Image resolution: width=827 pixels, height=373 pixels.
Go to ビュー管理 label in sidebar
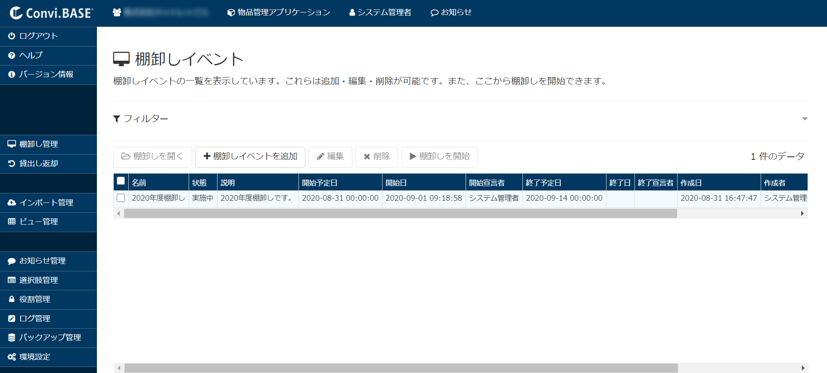tap(39, 221)
